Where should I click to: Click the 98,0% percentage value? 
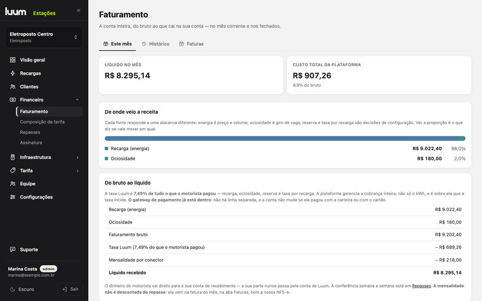[x=459, y=149]
